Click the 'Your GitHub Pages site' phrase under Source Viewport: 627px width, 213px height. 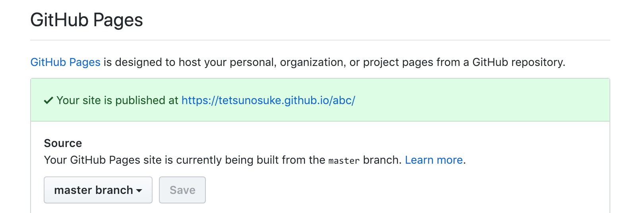click(x=103, y=160)
